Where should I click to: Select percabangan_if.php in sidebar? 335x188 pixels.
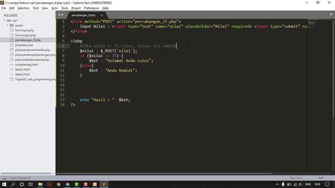[28, 40]
